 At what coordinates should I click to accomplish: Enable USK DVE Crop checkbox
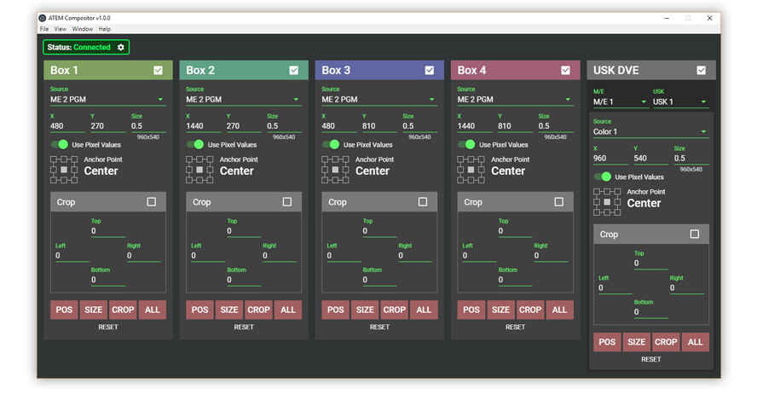point(694,234)
